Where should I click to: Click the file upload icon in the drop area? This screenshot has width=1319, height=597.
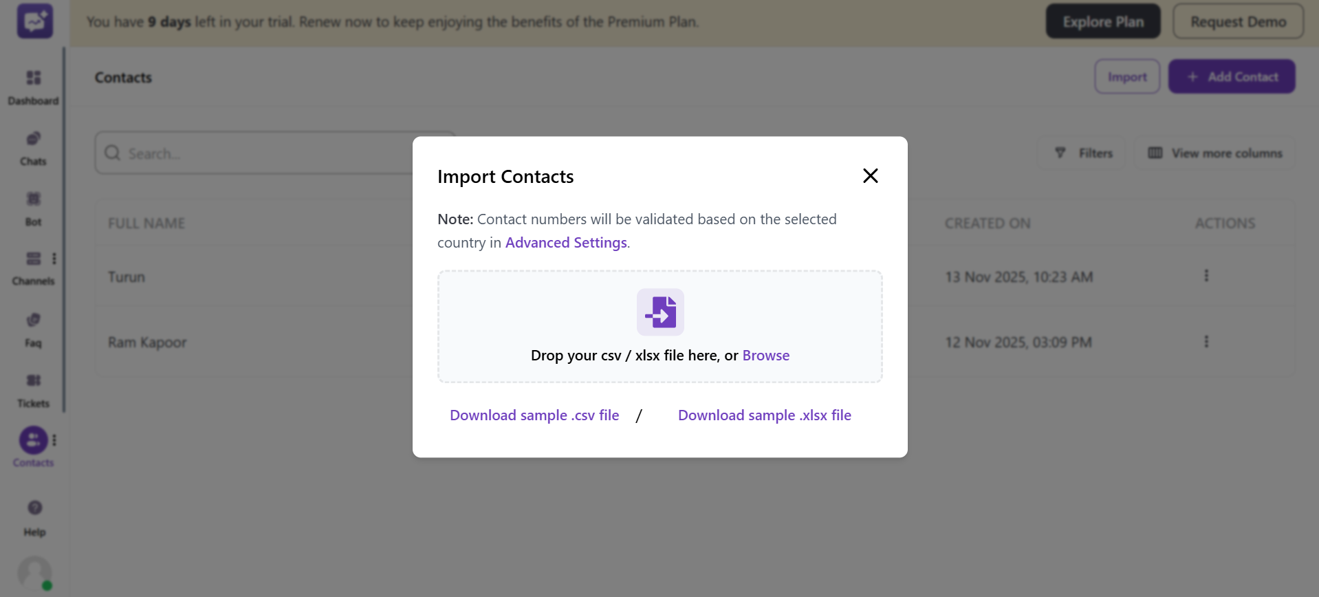click(x=659, y=312)
